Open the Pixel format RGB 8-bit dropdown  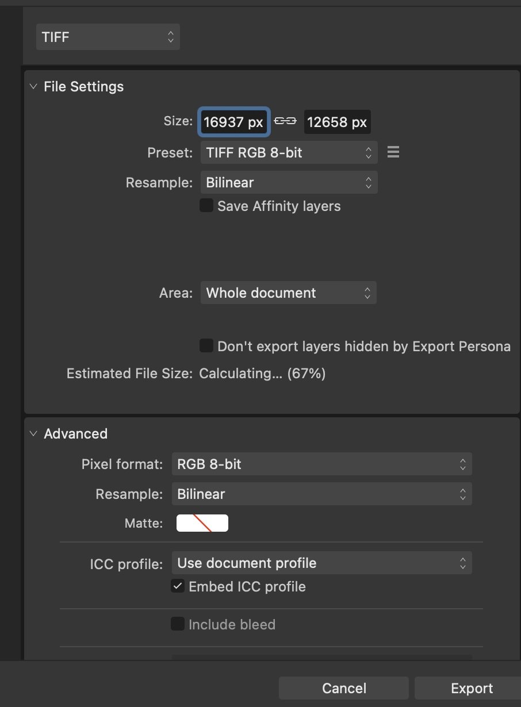tap(322, 464)
